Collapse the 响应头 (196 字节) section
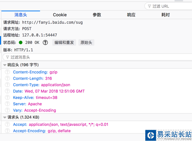This screenshot has height=141, width=192. tap(5, 65)
